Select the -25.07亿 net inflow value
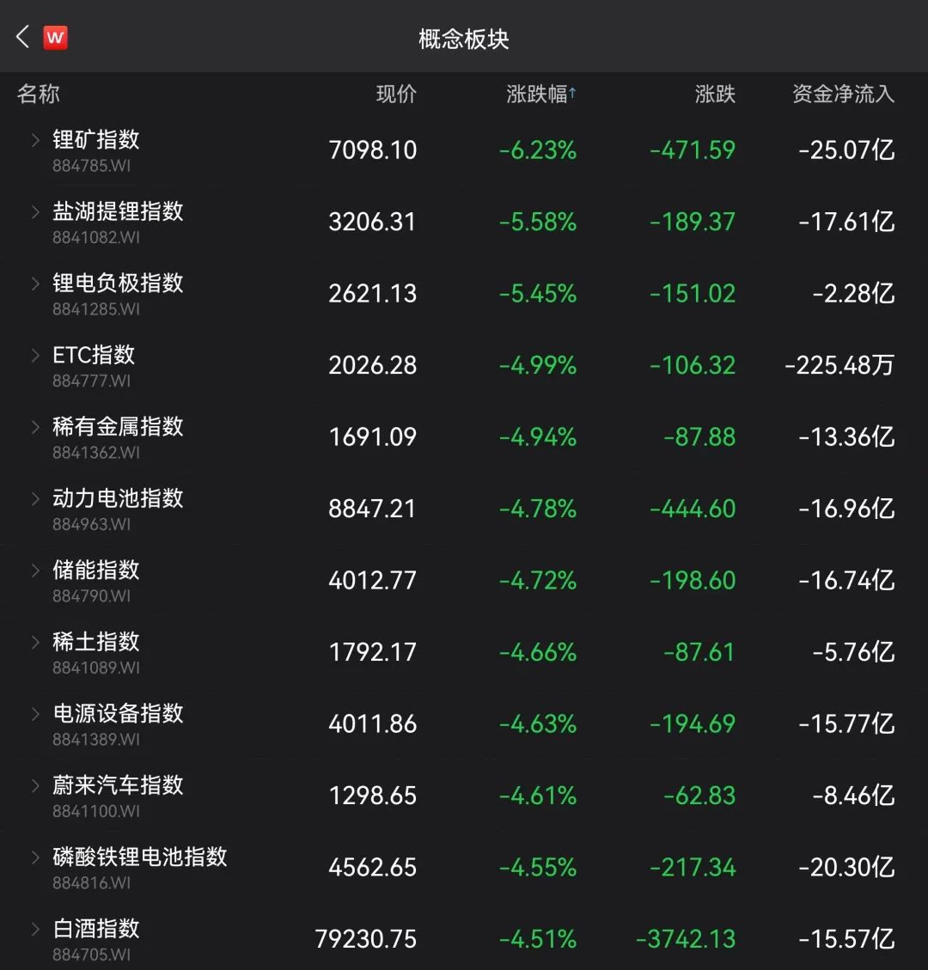928x970 pixels. point(846,150)
